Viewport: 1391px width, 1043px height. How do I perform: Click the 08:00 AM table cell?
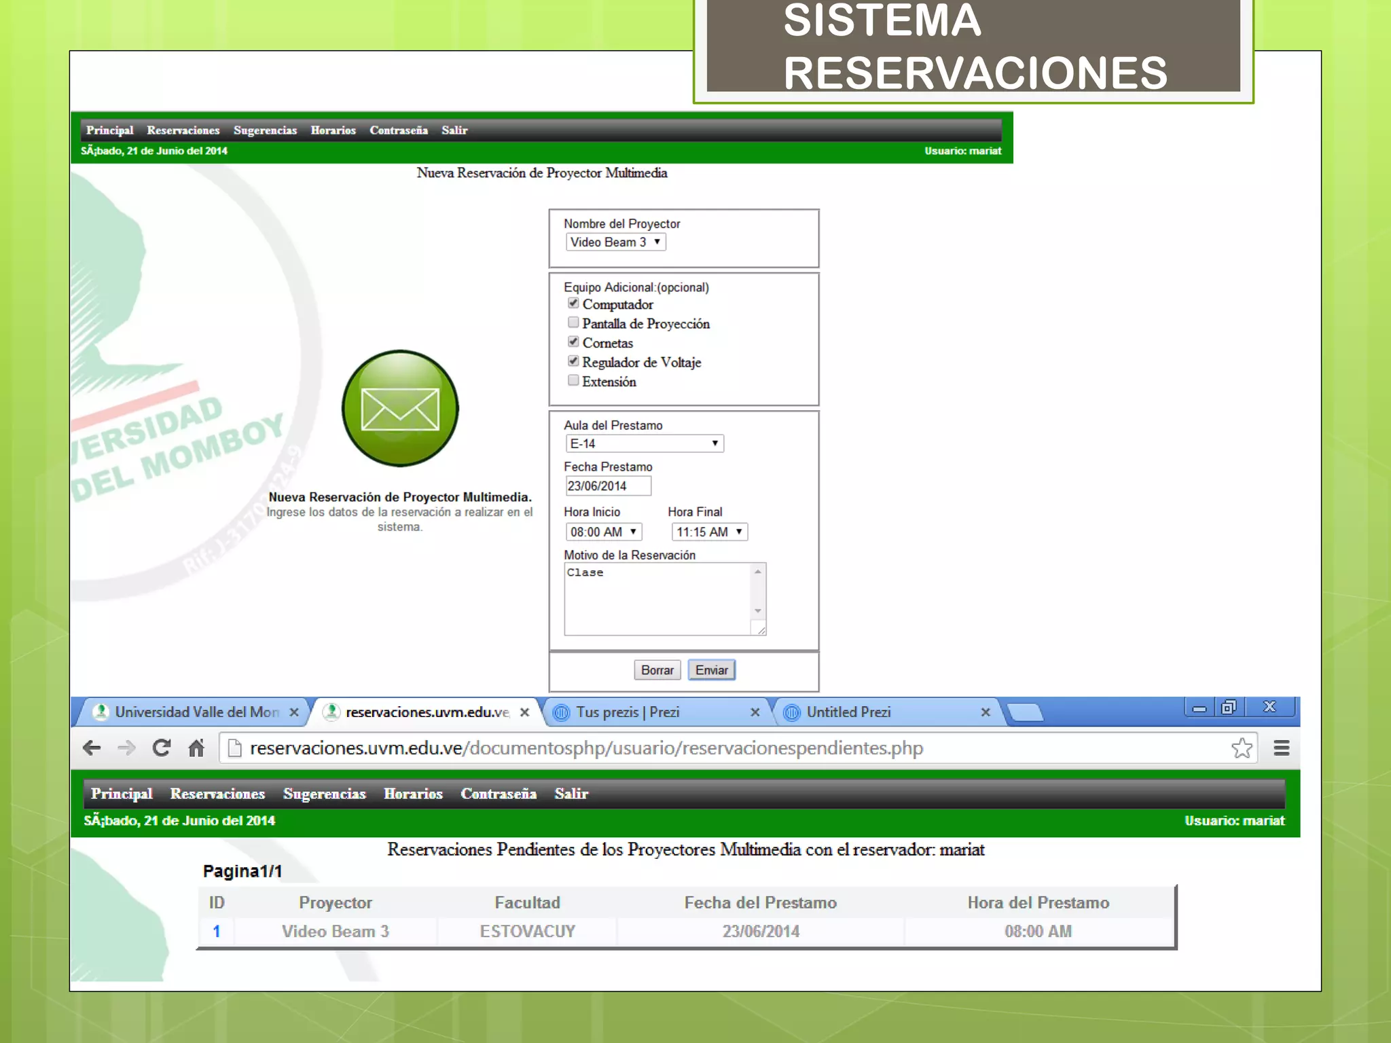click(x=1038, y=932)
